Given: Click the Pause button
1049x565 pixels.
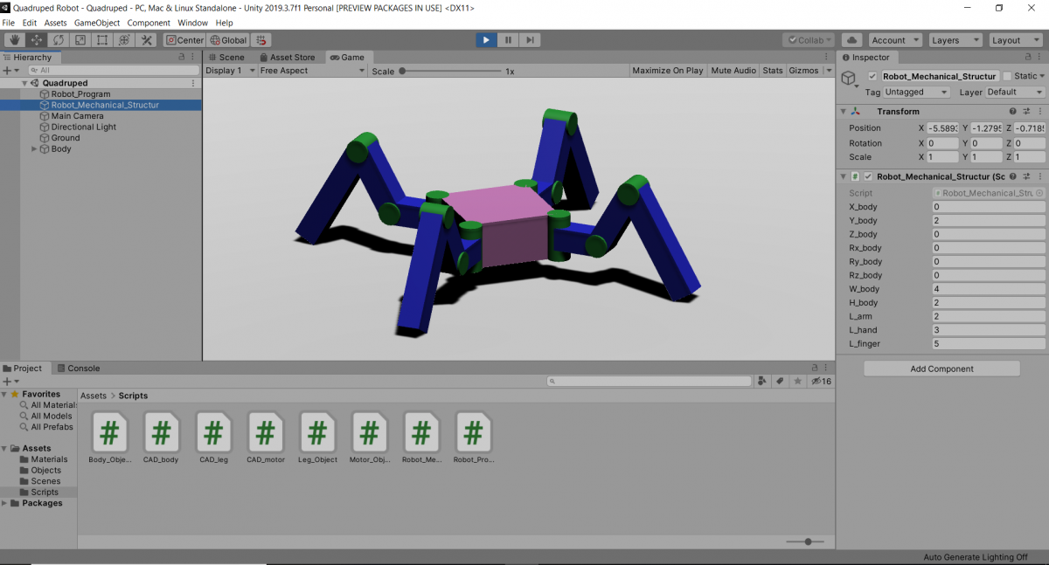Looking at the screenshot, I should pyautogui.click(x=508, y=40).
